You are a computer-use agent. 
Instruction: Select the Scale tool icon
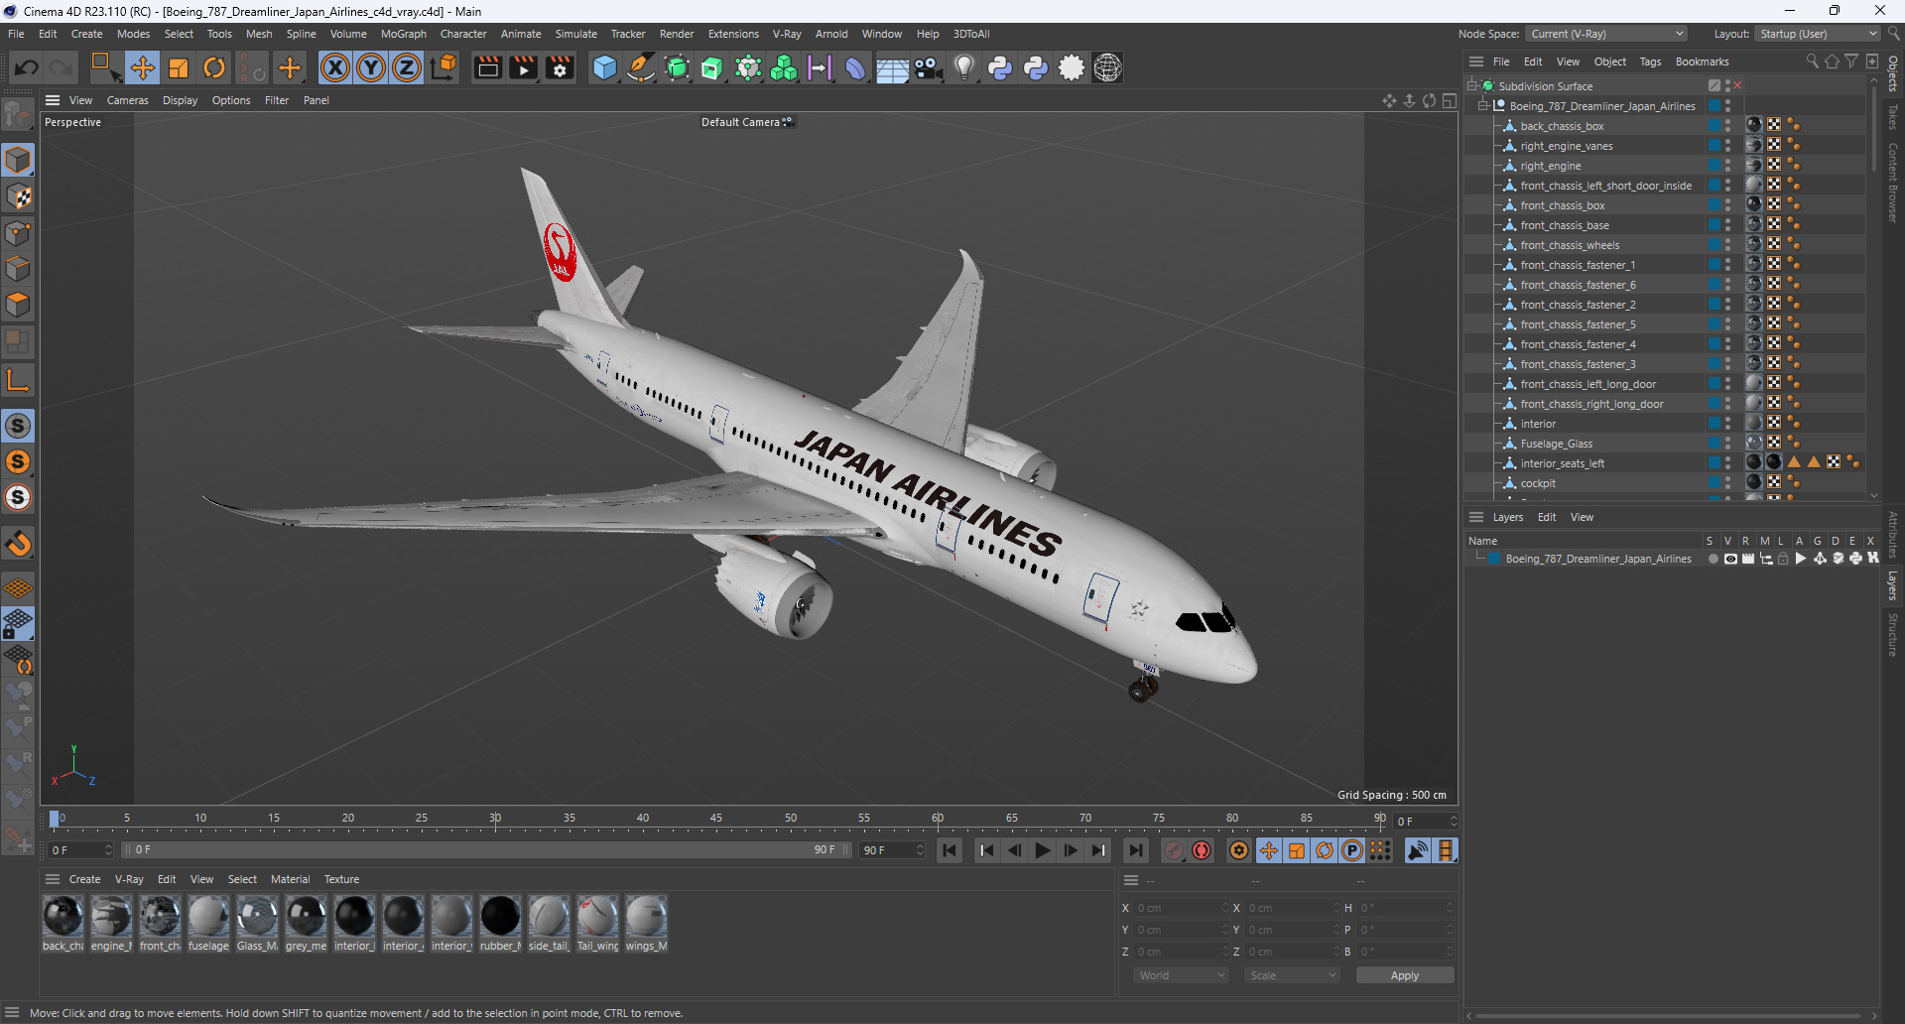pos(179,67)
